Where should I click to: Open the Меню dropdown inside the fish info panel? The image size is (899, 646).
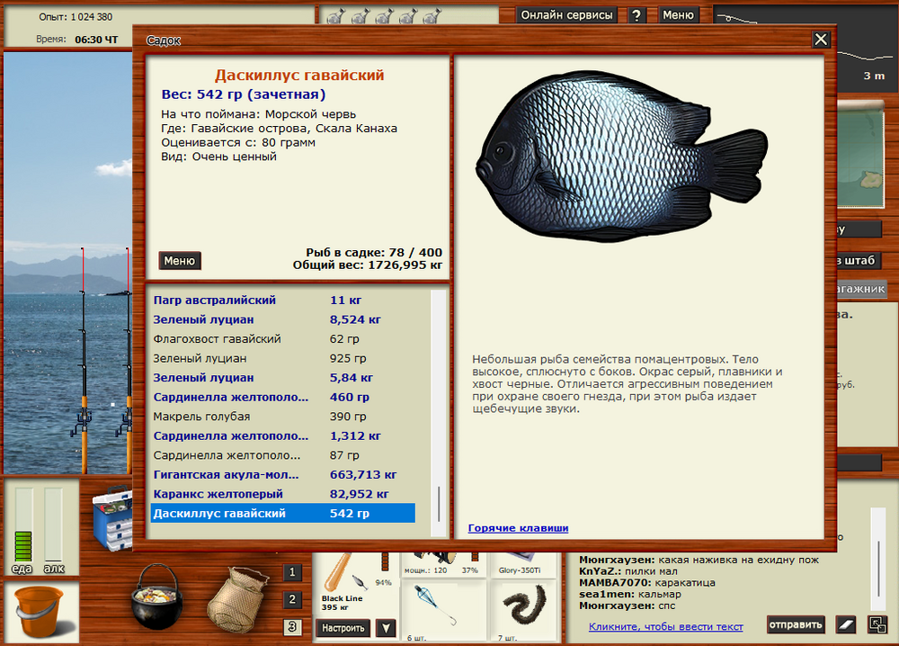pyautogui.click(x=180, y=261)
